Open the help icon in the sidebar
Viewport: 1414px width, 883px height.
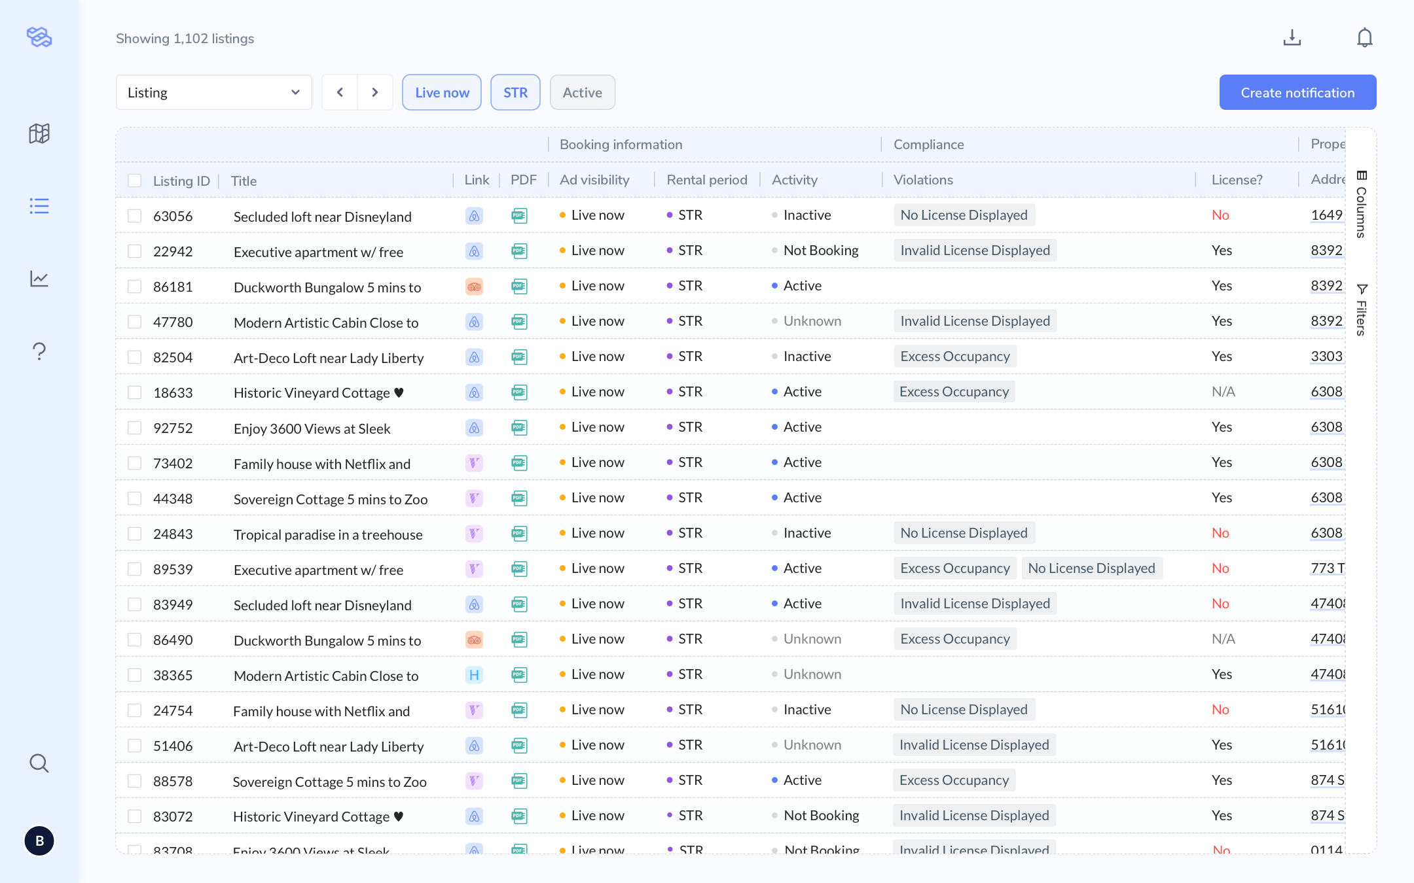coord(39,351)
